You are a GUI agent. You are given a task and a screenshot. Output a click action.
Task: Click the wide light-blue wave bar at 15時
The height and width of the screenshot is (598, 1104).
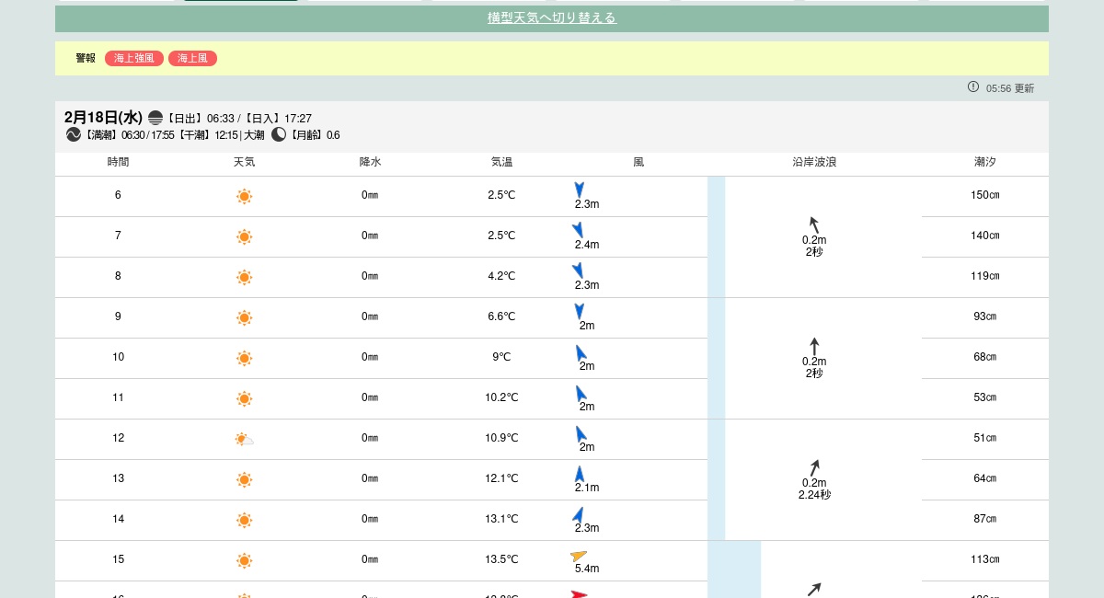click(x=734, y=561)
